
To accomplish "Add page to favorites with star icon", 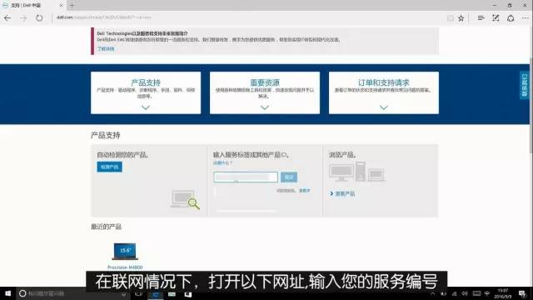I will (x=461, y=18).
